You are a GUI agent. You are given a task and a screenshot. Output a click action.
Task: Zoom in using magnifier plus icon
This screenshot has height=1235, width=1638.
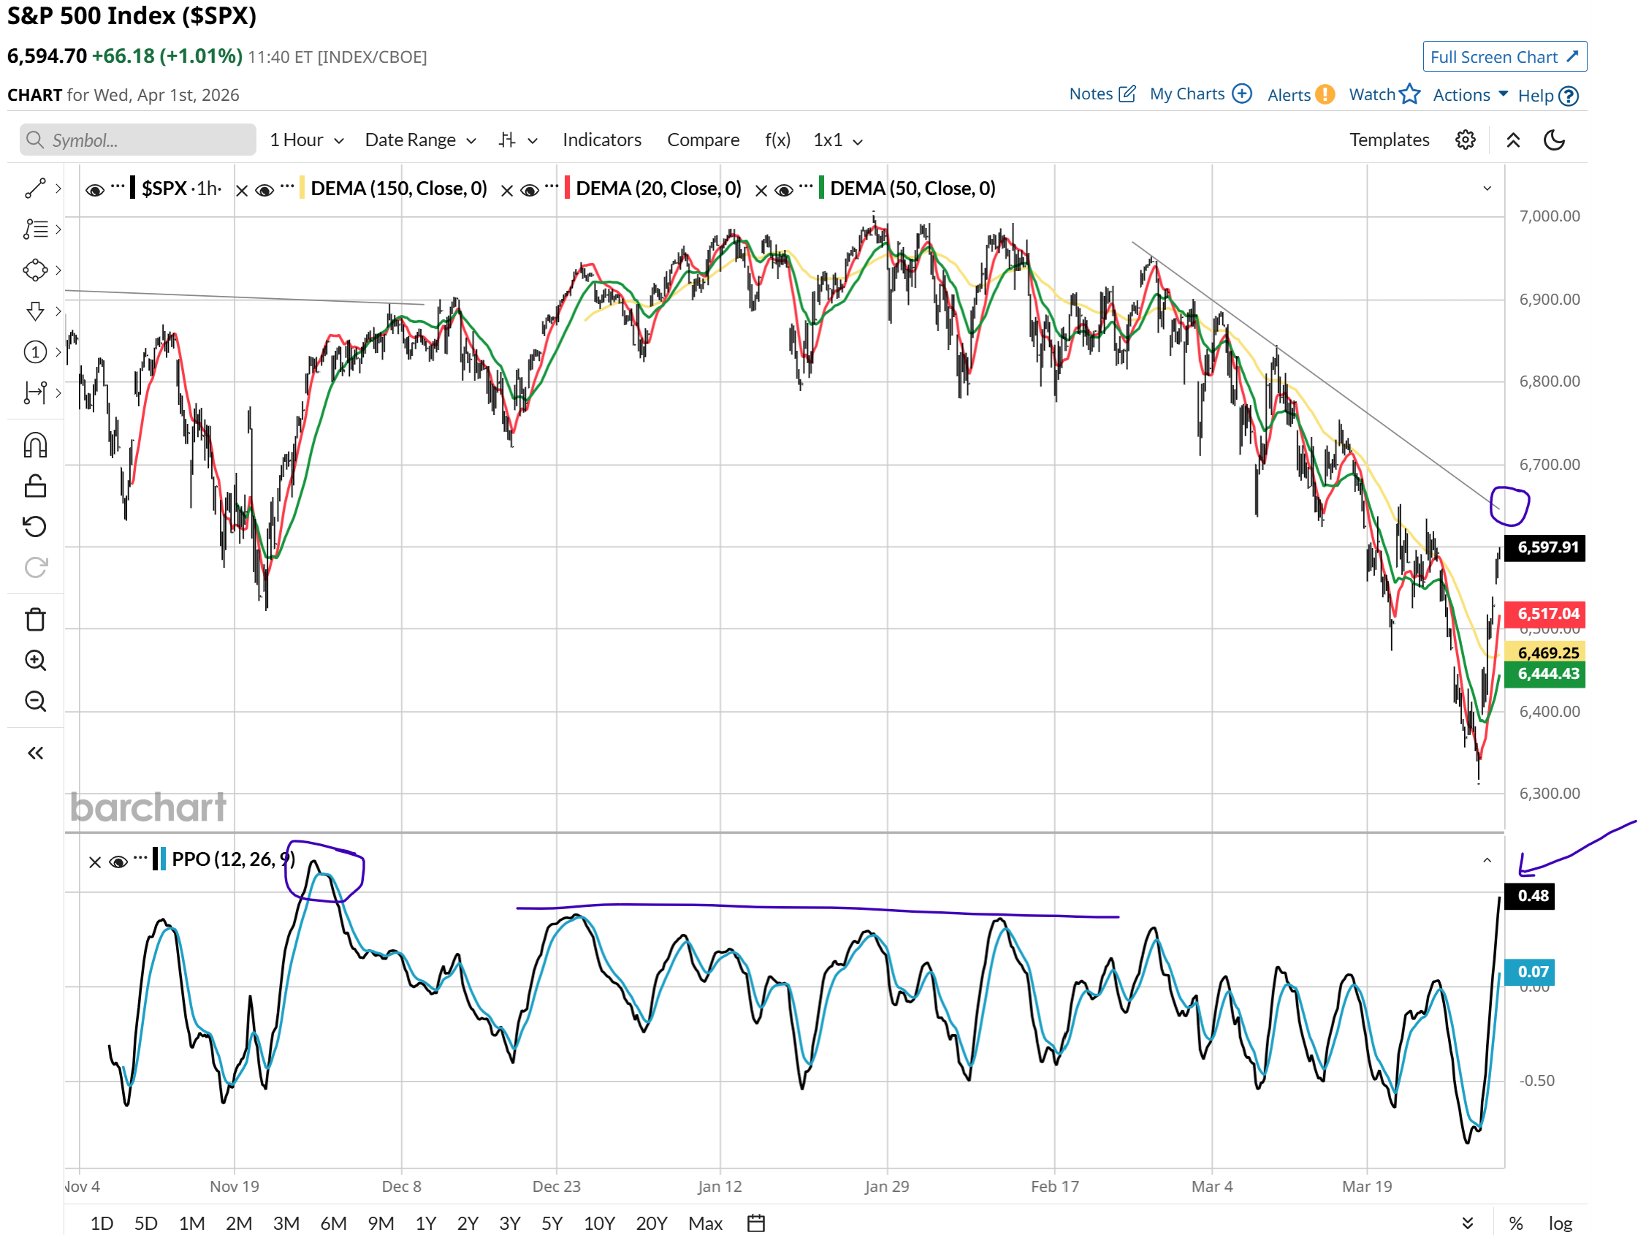(x=35, y=660)
